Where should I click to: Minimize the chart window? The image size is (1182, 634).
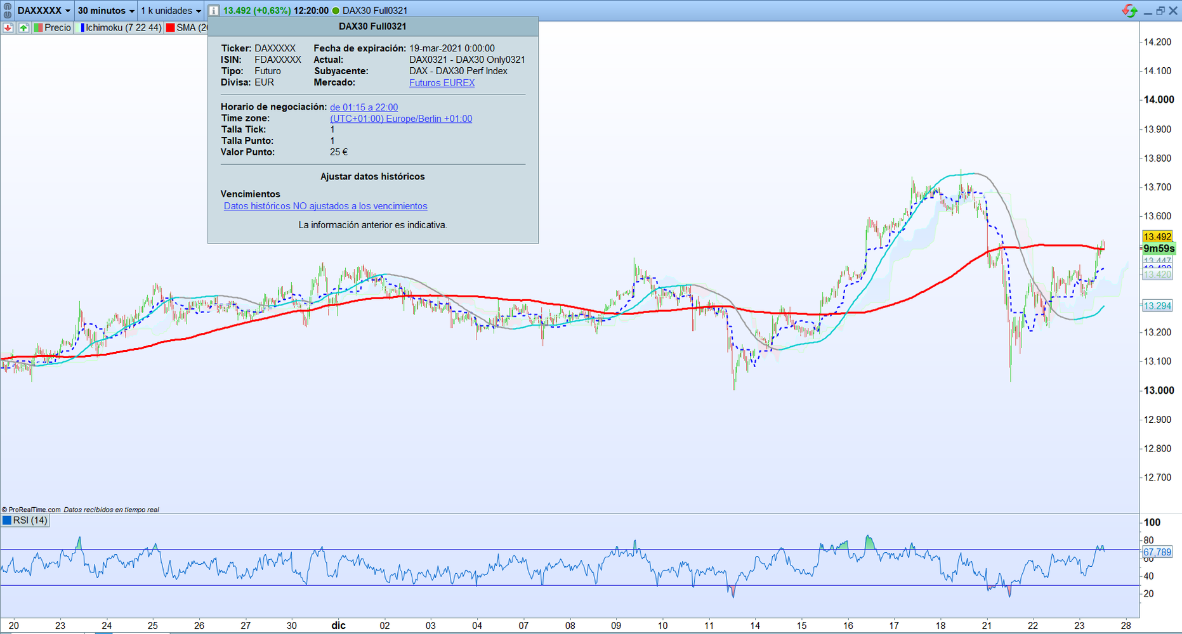(x=1148, y=11)
